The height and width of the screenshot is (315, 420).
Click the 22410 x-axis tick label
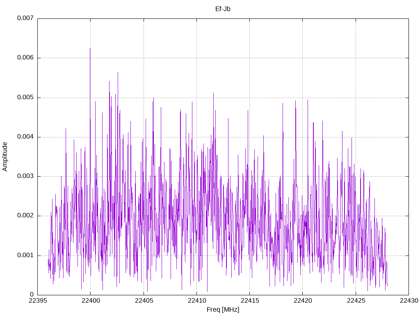pos(197,301)
